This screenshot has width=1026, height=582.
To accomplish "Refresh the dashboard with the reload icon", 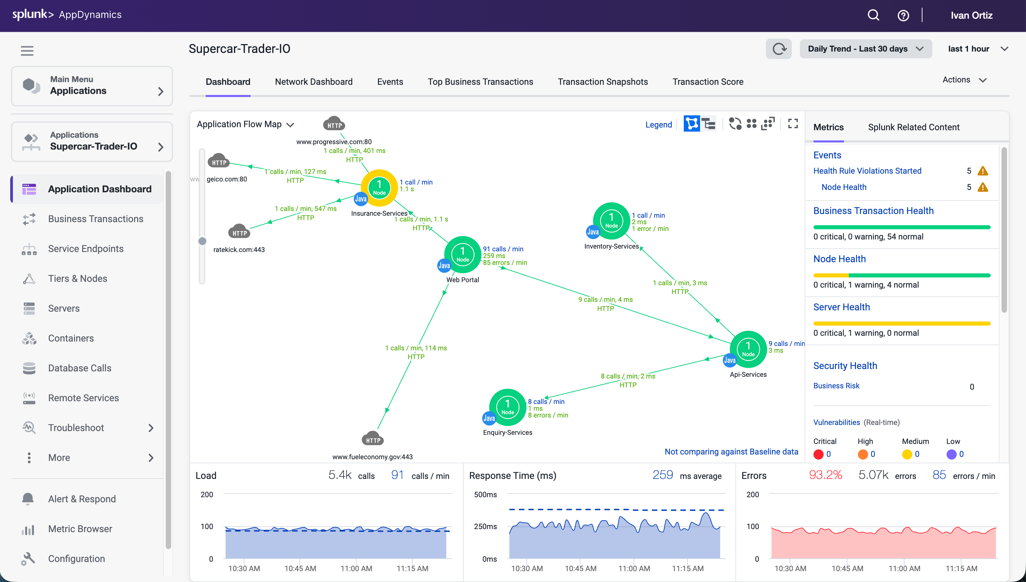I will [x=779, y=48].
